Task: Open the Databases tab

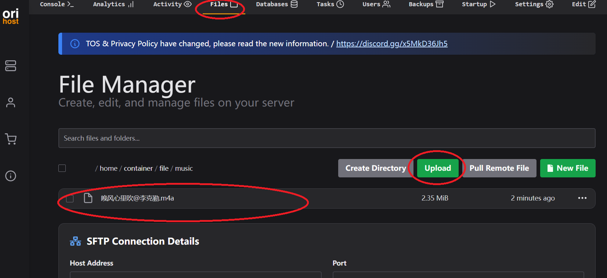Action: [x=277, y=4]
